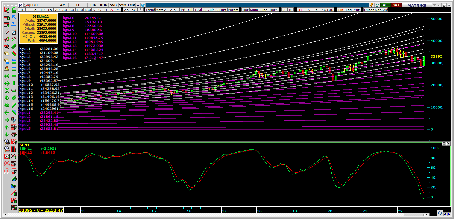Click the T.Sil clear-all button
This screenshot has width=454, height=219.
198,10
